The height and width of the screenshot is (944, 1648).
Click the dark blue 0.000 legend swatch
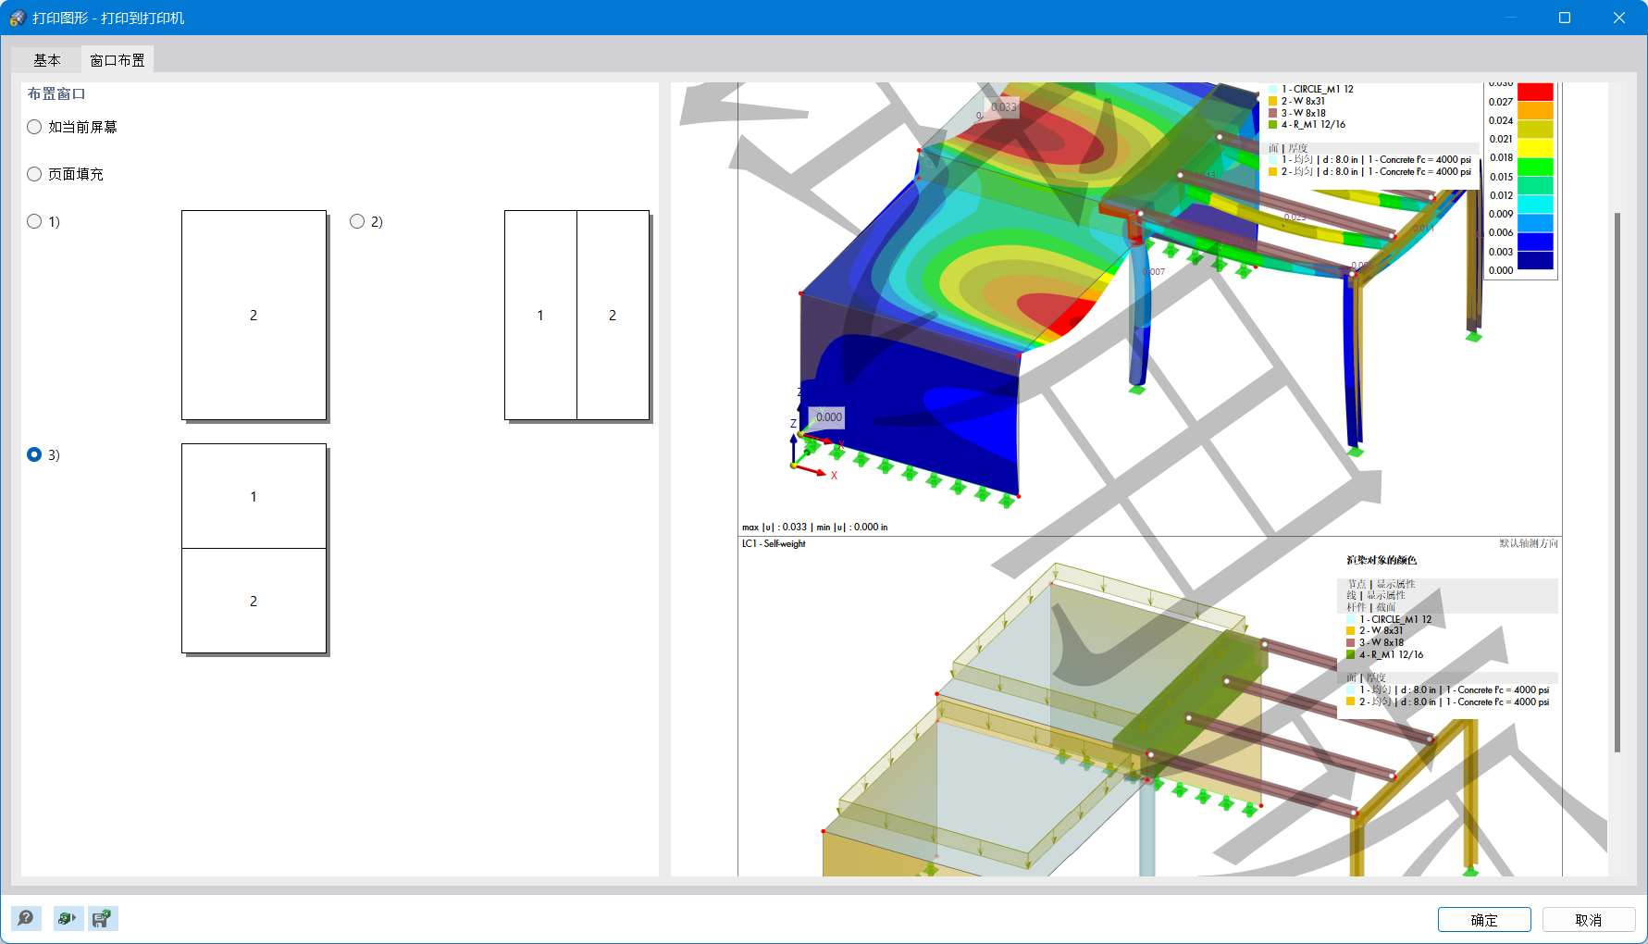(1535, 261)
